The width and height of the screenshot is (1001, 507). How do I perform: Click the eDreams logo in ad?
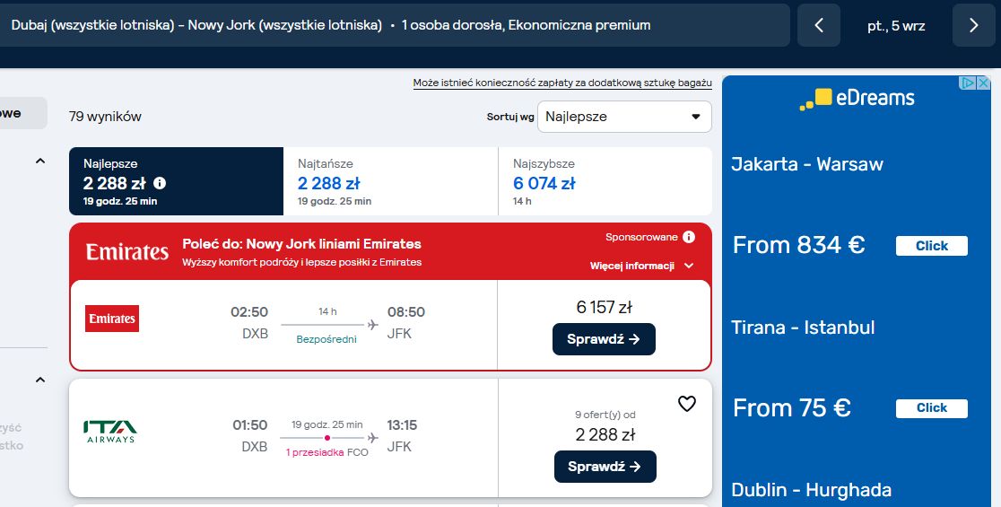(857, 99)
